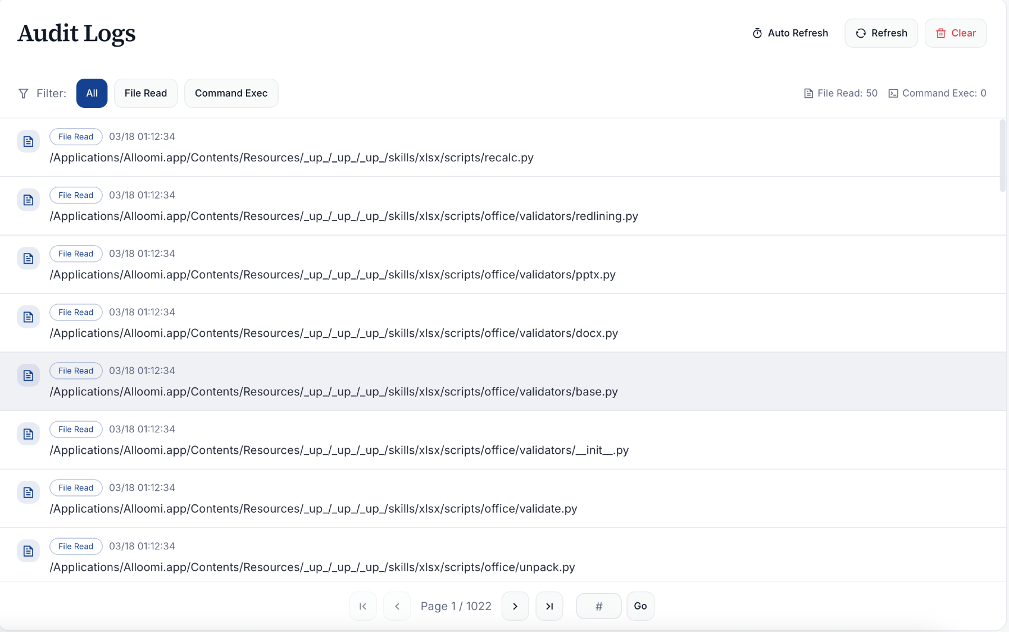Viewport: 1009px width, 632px height.
Task: Clear all audit logs
Action: click(955, 33)
